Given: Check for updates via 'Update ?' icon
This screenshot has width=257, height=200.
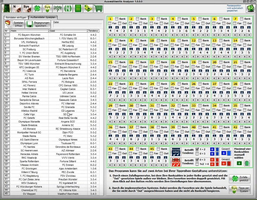Looking at the screenshot, I should coord(58,8).
